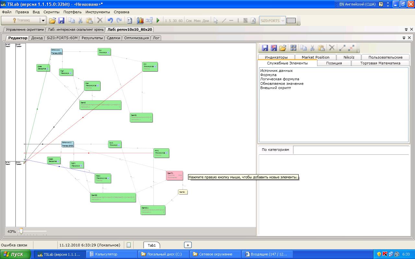
Task: Select the pointer cursor tool in toolbar
Action: (216, 20)
